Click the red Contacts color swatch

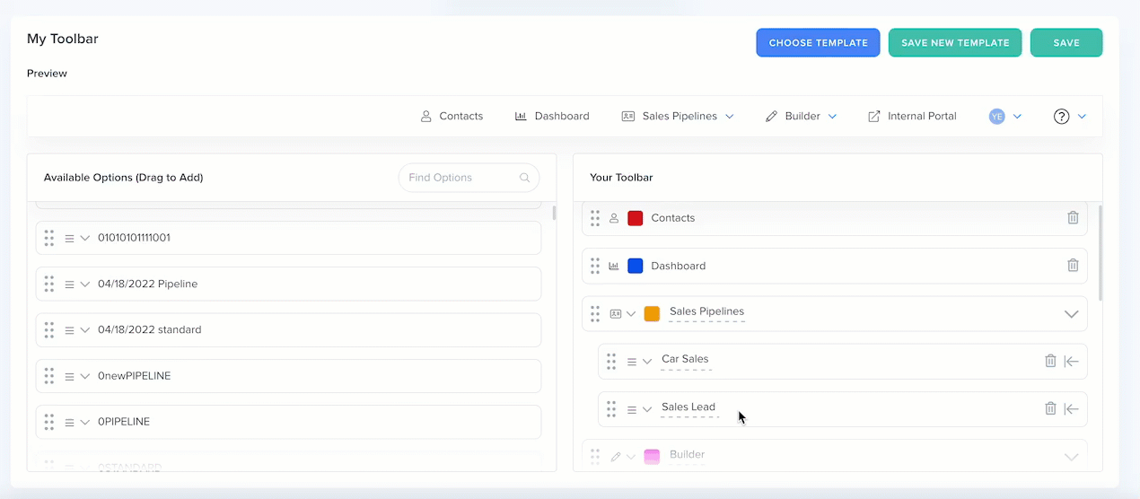coord(636,218)
